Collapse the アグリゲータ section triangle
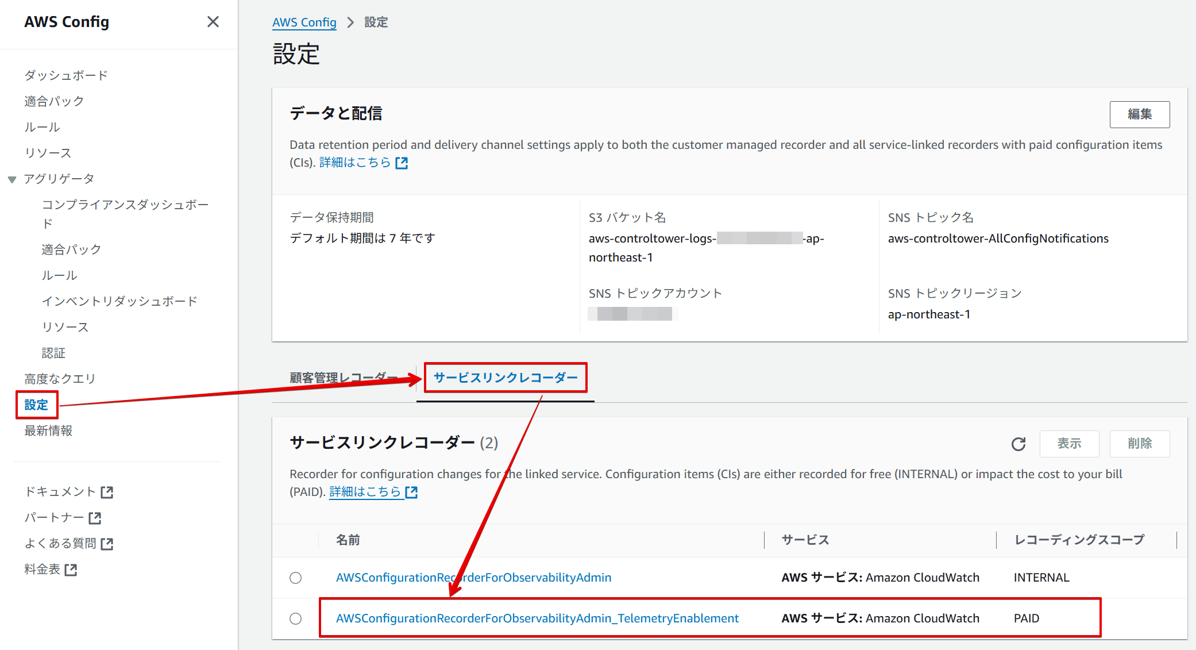 [x=12, y=179]
